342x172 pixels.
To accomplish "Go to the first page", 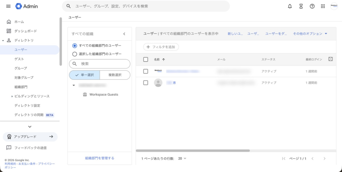I will 284,159.
